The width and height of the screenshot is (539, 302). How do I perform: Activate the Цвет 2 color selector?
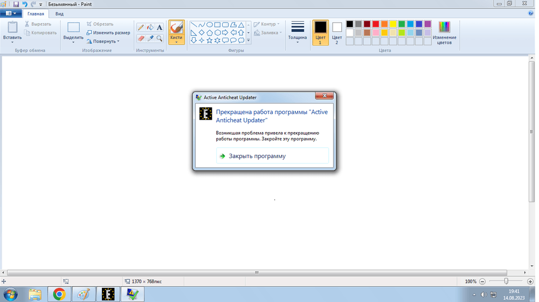coord(337,32)
